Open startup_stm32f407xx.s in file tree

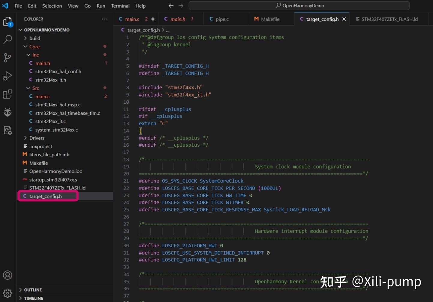[x=53, y=180]
